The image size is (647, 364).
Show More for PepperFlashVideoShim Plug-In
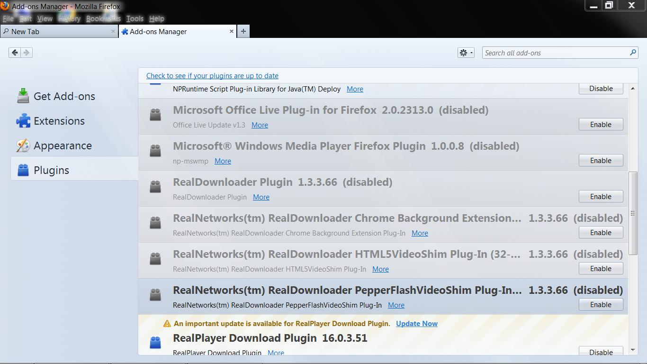(396, 305)
